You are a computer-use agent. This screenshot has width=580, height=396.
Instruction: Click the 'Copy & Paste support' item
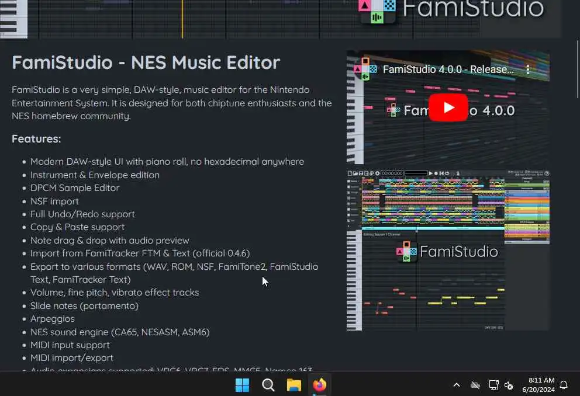pos(77,227)
